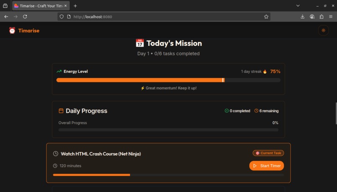
Task: Click the green check icon beside 0 completed
Action: point(227,111)
